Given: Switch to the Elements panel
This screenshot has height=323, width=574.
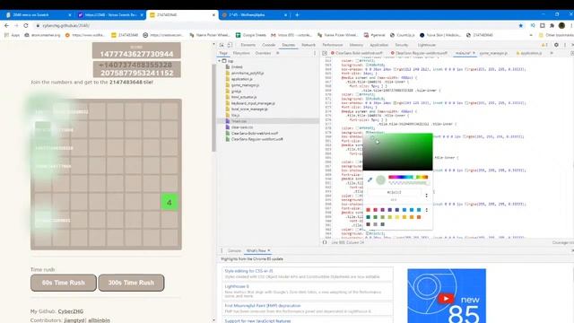Looking at the screenshot, I should click(x=248, y=45).
